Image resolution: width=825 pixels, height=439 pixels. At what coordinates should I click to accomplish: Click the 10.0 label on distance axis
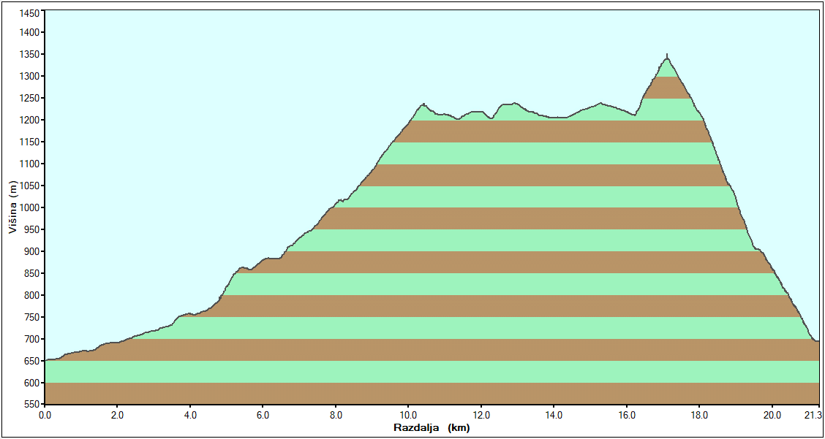point(408,415)
